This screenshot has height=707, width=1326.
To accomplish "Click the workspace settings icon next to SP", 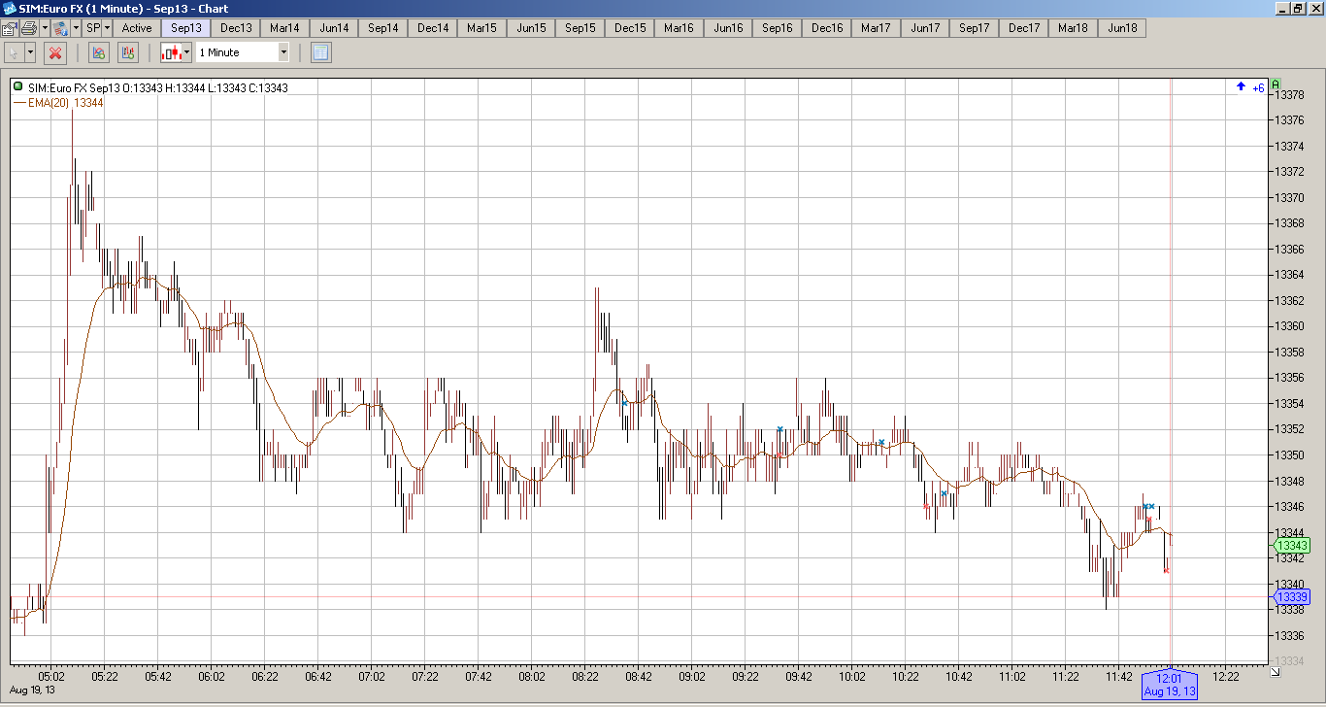I will coord(60,28).
